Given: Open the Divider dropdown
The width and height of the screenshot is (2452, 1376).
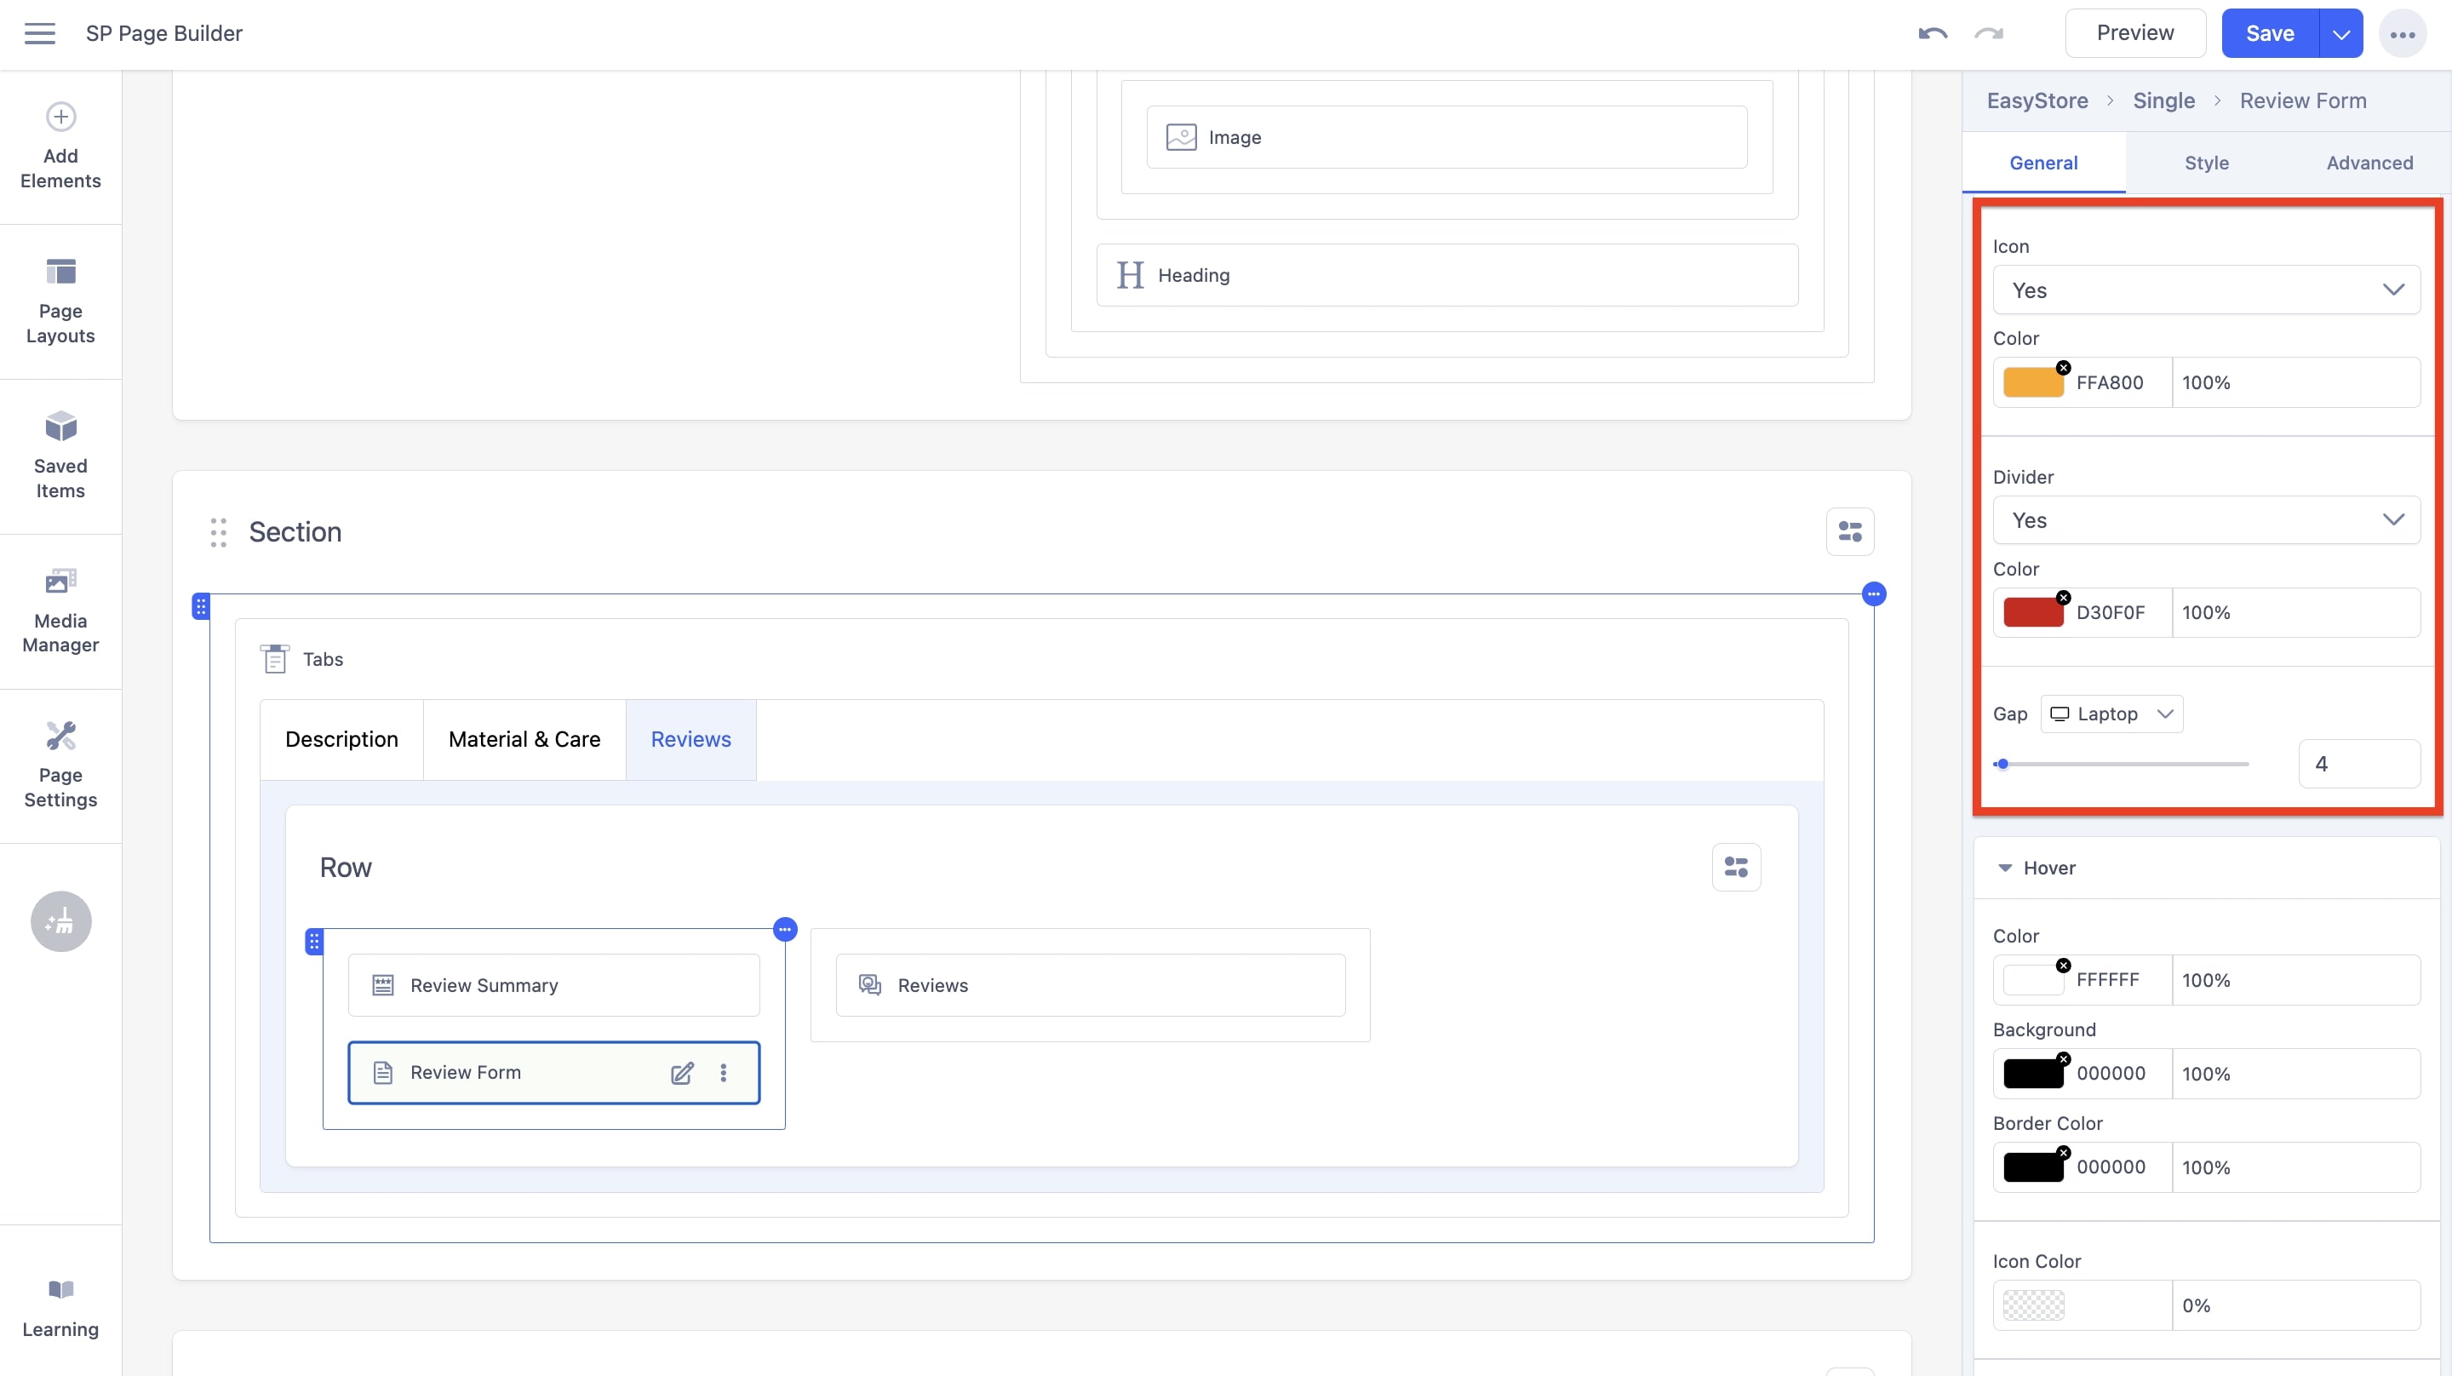Looking at the screenshot, I should tap(2205, 520).
